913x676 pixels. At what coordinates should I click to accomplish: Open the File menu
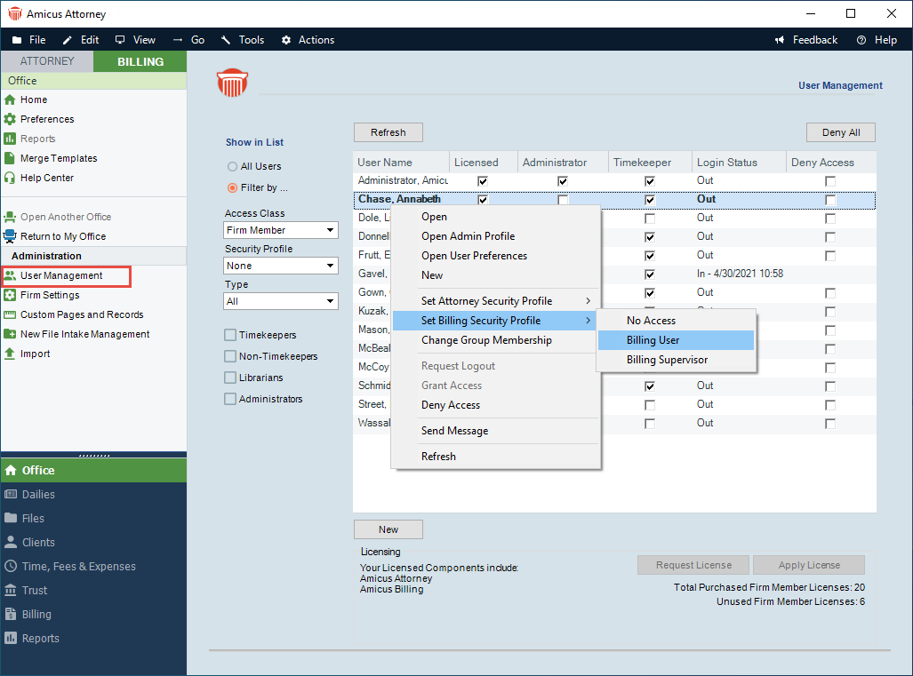pyautogui.click(x=29, y=40)
